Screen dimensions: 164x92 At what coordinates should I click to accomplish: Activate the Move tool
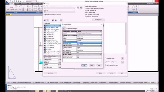29,10
